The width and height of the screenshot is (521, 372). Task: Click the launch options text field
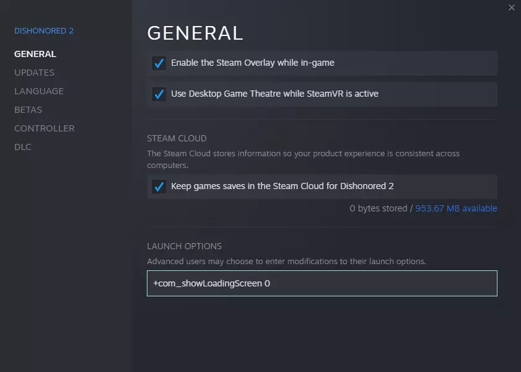tap(322, 283)
